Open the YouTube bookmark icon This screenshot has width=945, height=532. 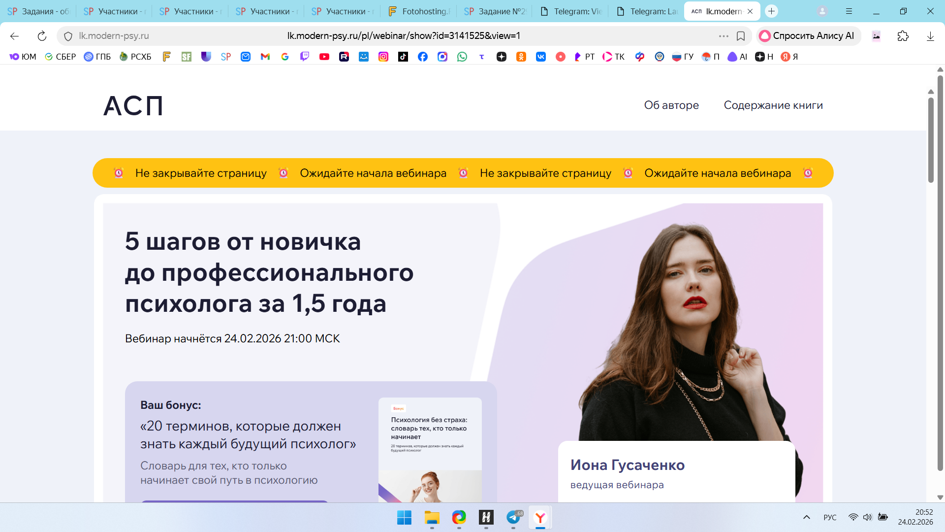[324, 57]
